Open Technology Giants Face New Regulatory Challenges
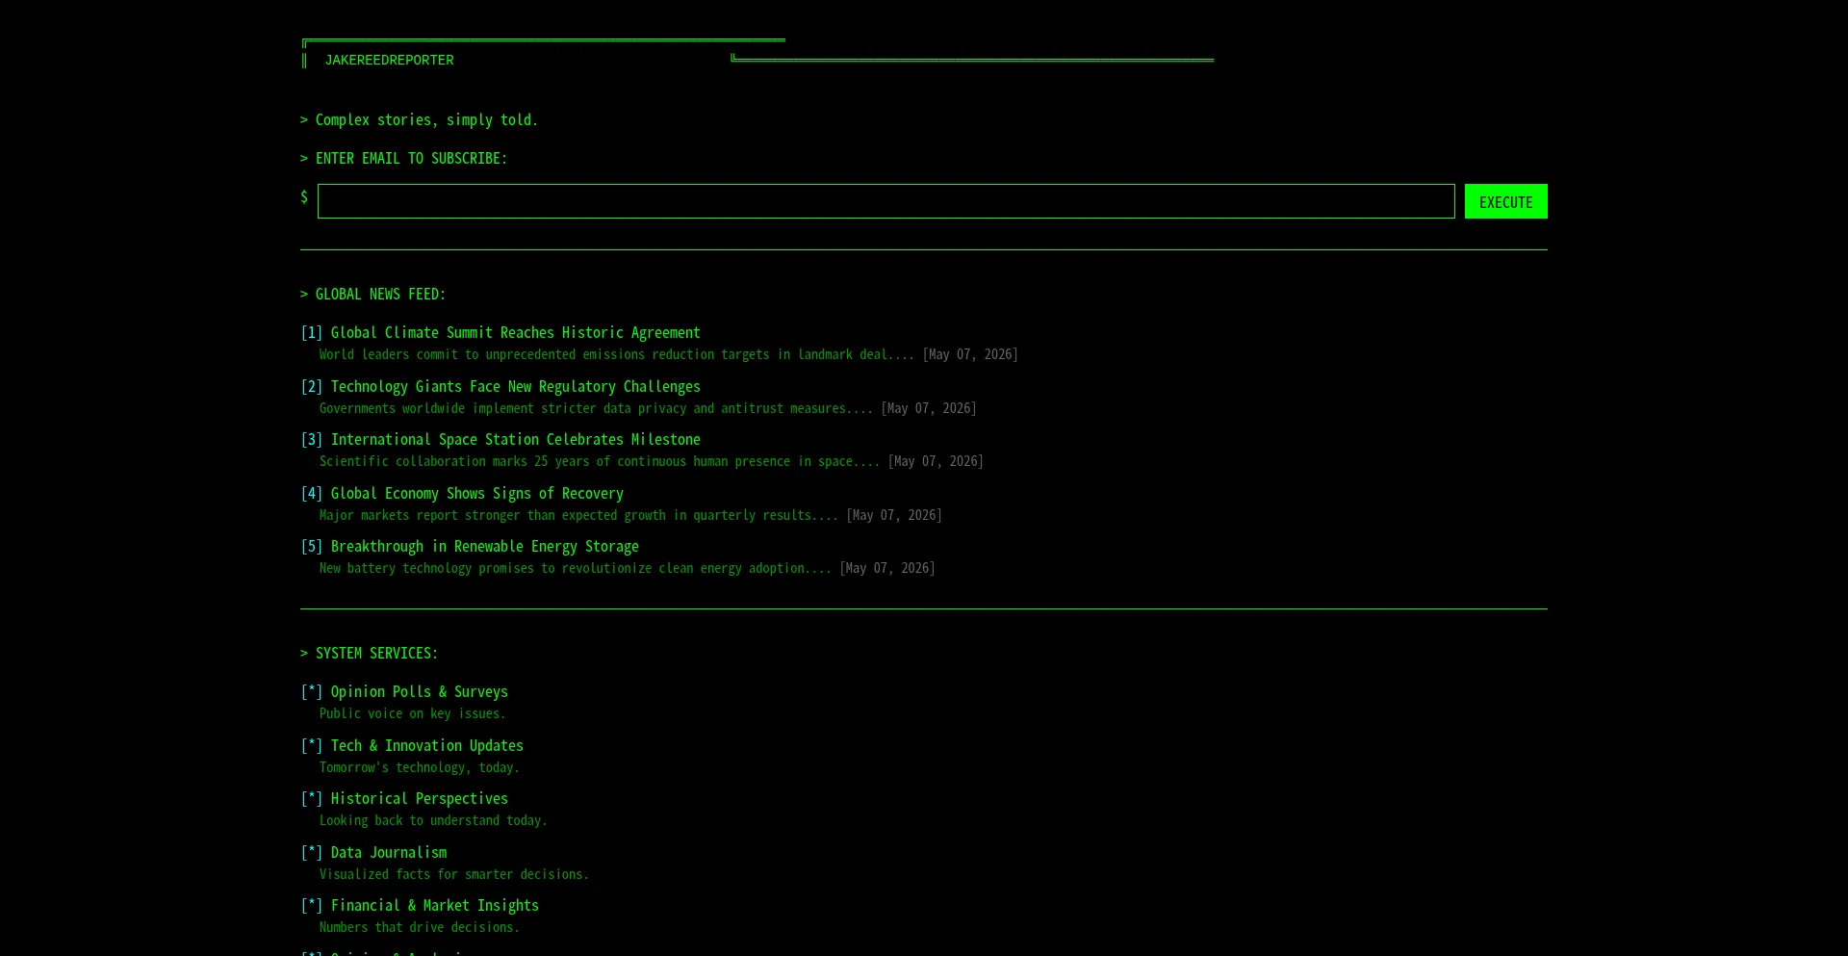Image resolution: width=1848 pixels, height=956 pixels. (x=515, y=386)
